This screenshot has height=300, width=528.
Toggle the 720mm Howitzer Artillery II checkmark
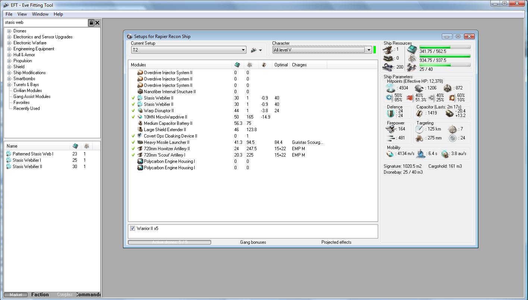[133, 149]
